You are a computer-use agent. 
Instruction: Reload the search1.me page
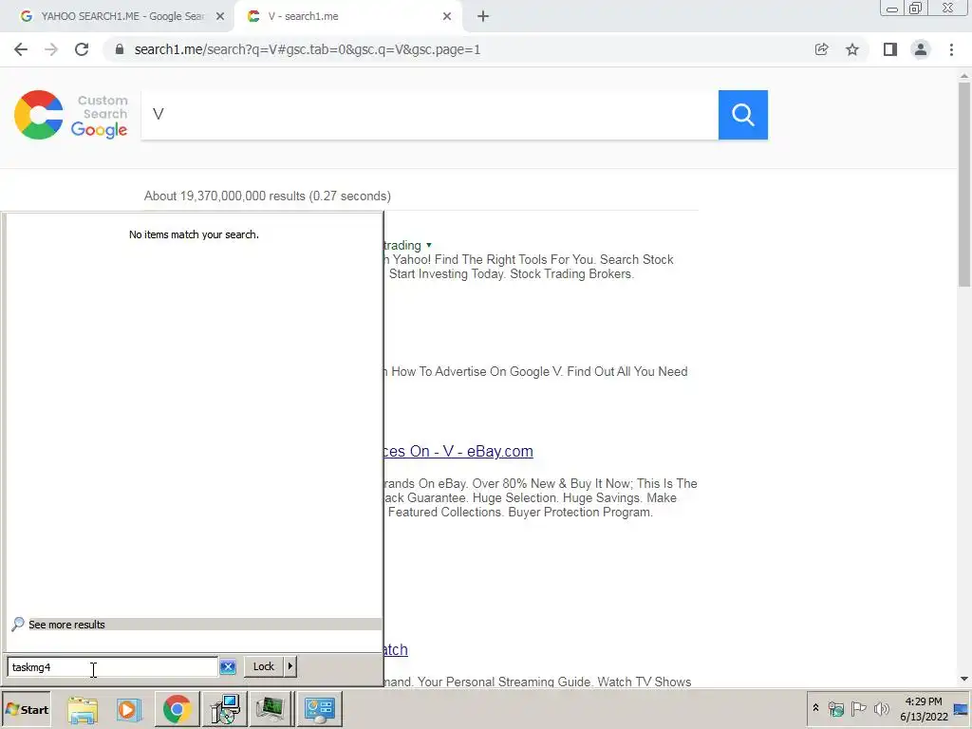coord(82,49)
